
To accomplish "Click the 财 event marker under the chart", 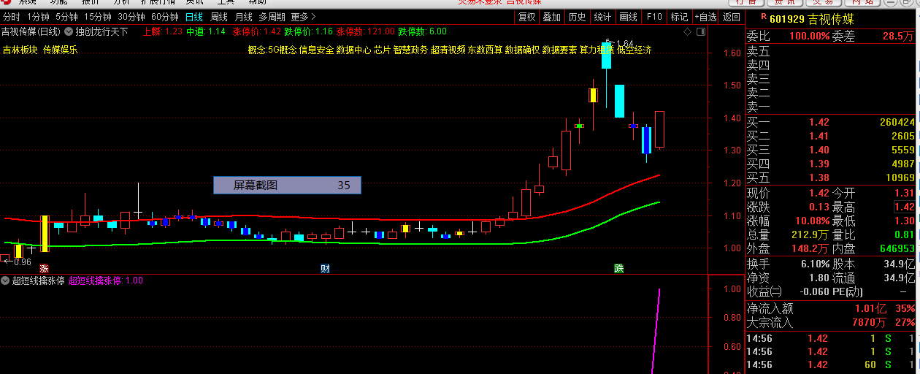I will pos(325,269).
